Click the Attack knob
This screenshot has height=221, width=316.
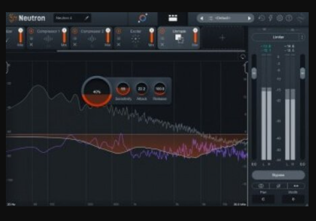(x=142, y=88)
